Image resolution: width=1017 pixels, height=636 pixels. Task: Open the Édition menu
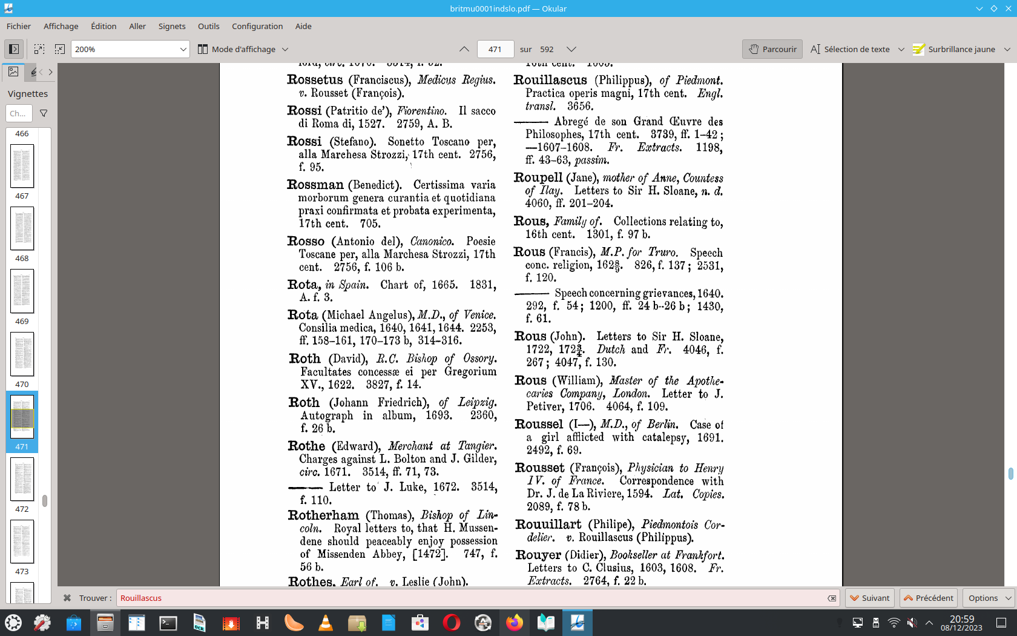[104, 26]
